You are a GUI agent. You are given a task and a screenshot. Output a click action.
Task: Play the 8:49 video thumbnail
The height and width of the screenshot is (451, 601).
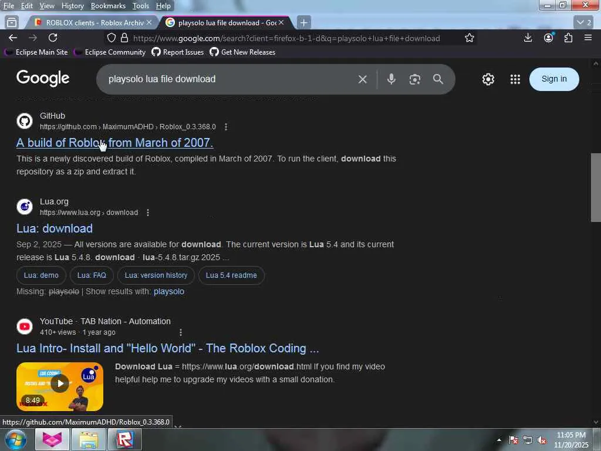pyautogui.click(x=60, y=386)
